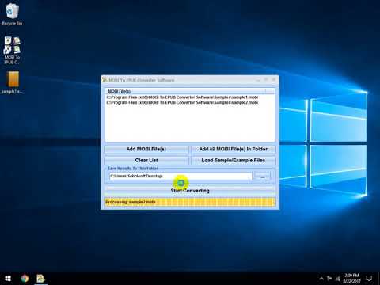This screenshot has width=380, height=285.
Task: Open the taskbar clock and date
Action: coord(351,279)
